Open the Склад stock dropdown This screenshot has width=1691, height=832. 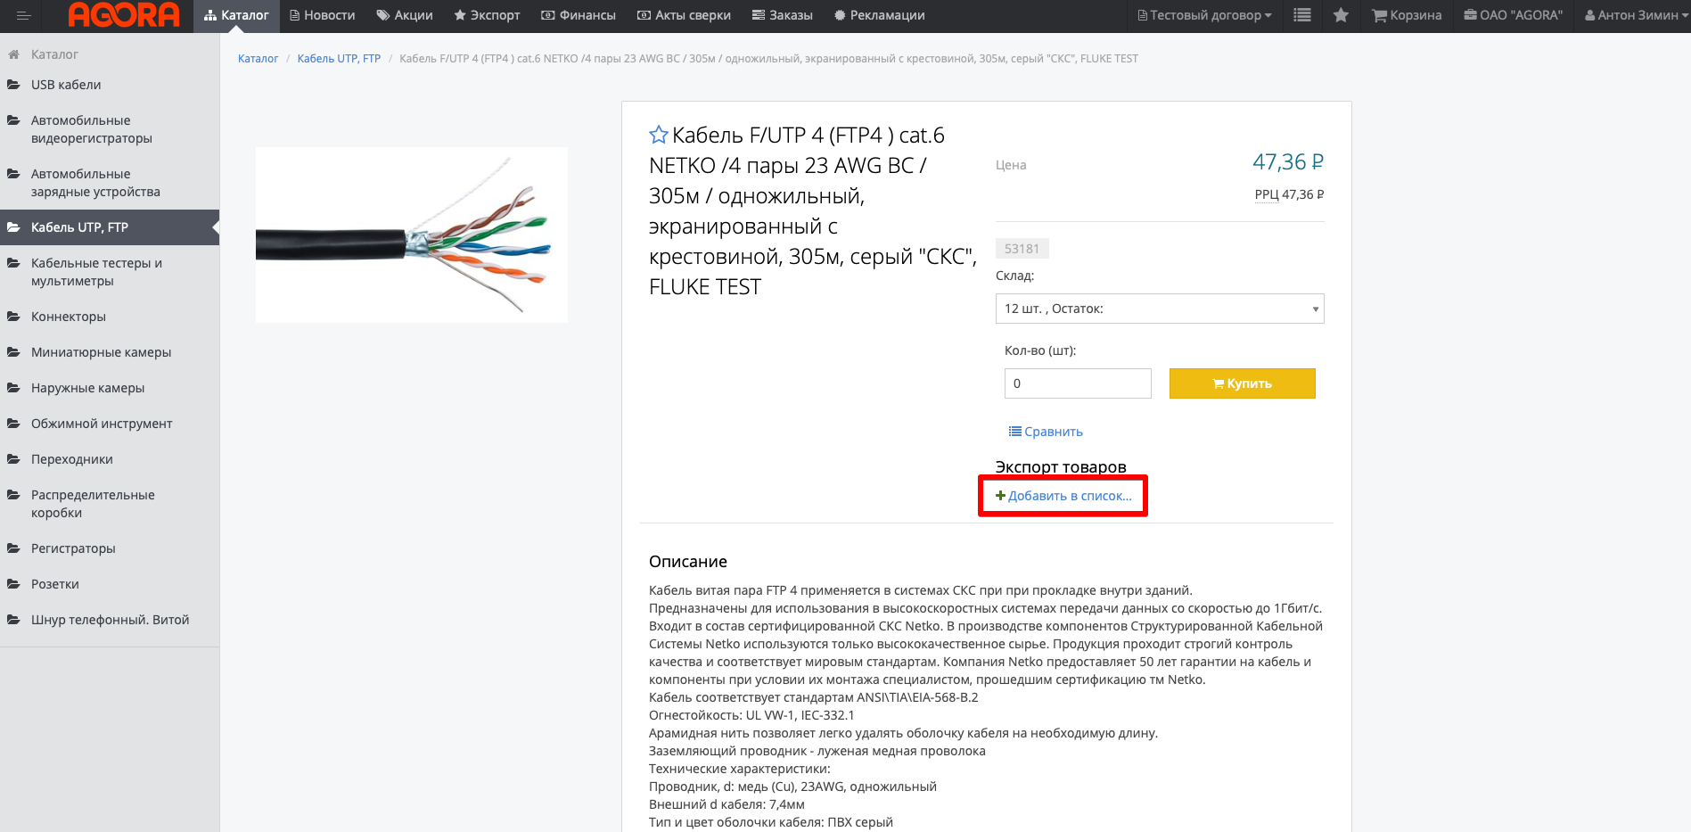click(x=1159, y=309)
